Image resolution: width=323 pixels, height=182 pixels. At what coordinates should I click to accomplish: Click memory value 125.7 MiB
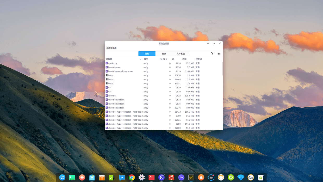pos(189,96)
